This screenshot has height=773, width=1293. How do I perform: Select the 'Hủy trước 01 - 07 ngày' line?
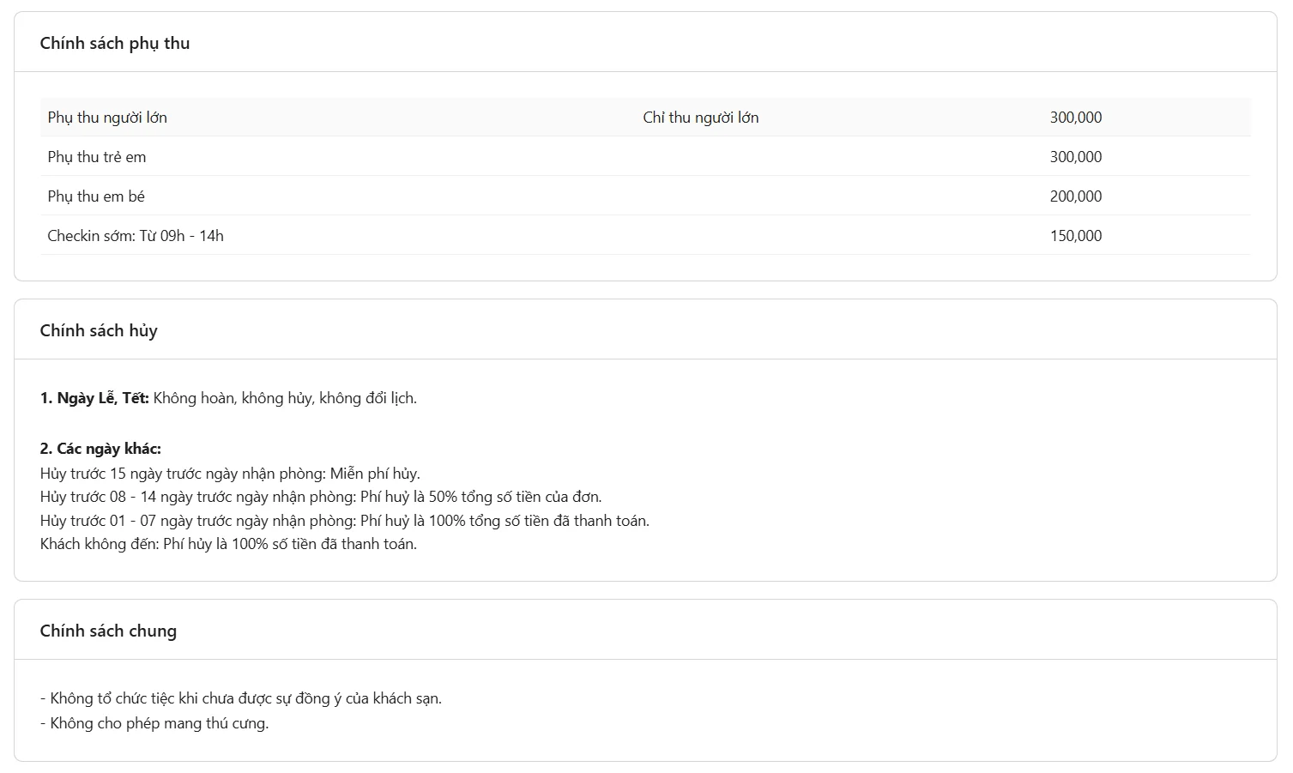344,521
